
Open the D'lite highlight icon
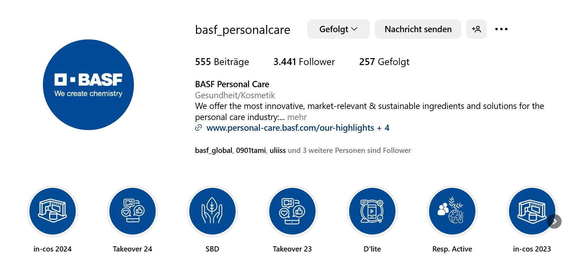coord(372,211)
